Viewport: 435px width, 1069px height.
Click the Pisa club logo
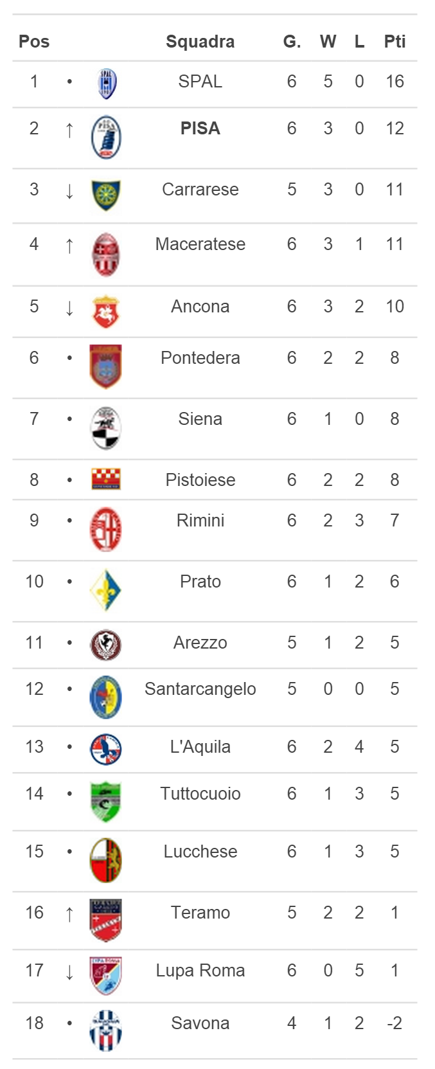tap(106, 138)
